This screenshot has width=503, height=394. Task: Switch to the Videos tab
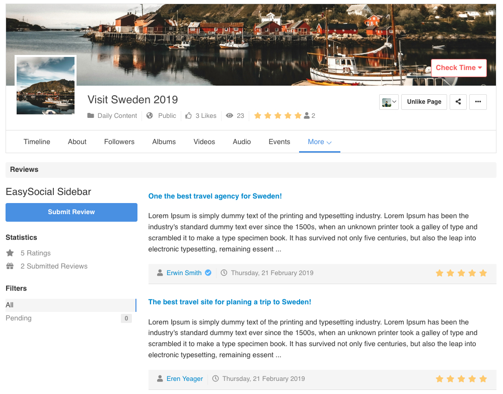[204, 142]
